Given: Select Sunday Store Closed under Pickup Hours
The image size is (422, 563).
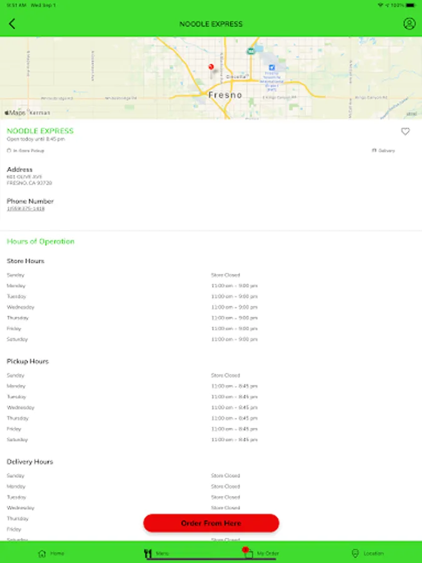Looking at the screenshot, I should click(x=225, y=375).
